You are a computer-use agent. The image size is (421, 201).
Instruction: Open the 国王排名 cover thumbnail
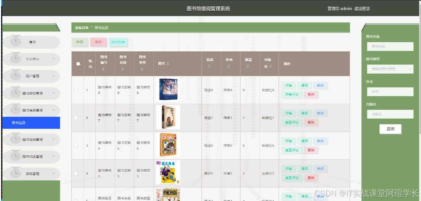click(168, 173)
